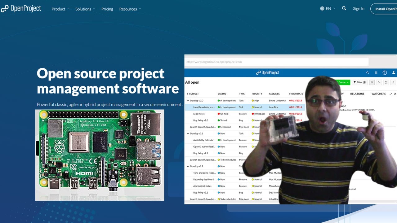This screenshot has height=223, width=397.
Task: Go to the Pricing page
Action: point(107,9)
